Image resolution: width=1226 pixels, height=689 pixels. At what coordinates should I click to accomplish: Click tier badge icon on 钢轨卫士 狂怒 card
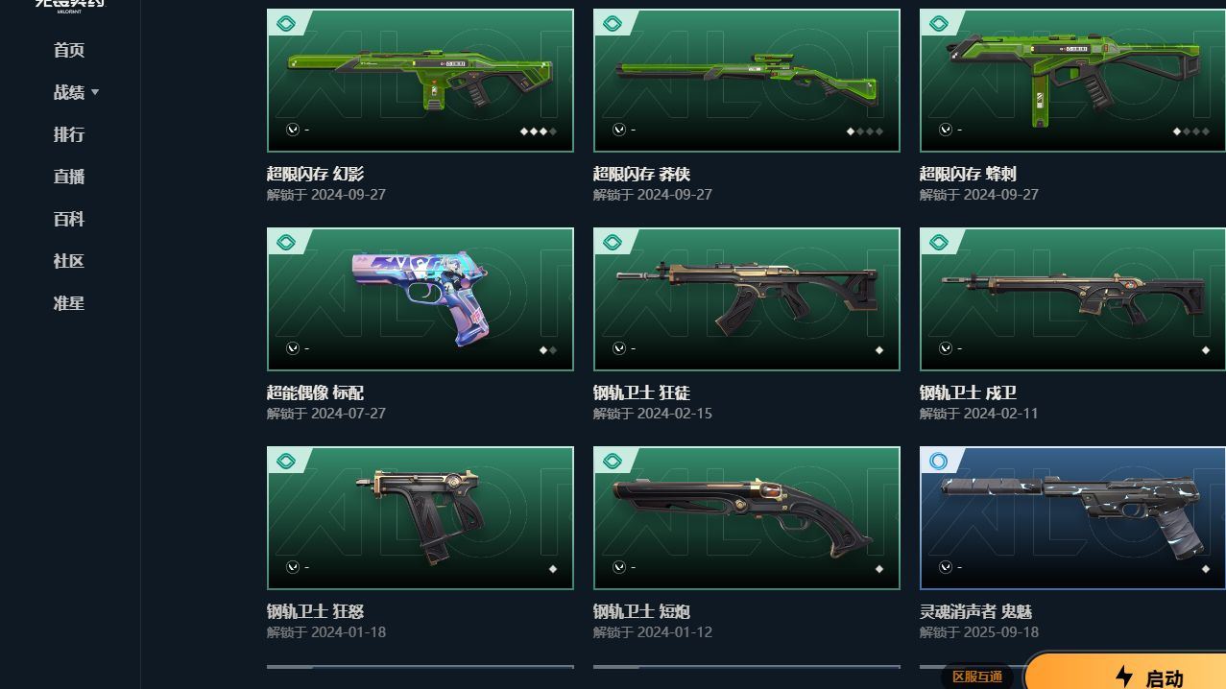(x=285, y=462)
